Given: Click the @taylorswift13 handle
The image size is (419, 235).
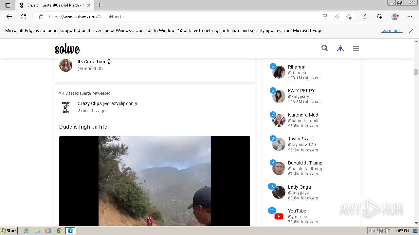Looking at the screenshot, I should 302,145.
